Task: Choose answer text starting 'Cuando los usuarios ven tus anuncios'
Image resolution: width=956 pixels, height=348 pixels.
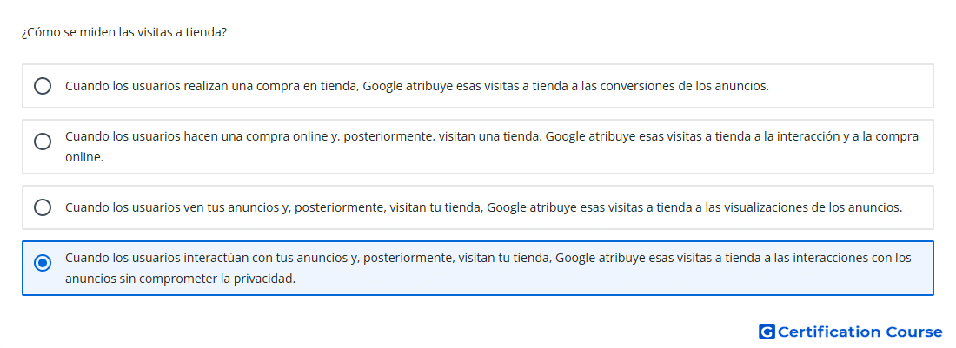Action: click(x=483, y=207)
